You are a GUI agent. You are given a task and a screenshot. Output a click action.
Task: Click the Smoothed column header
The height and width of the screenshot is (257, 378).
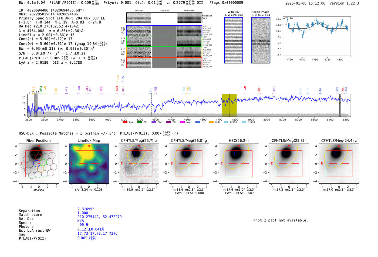point(189,11)
